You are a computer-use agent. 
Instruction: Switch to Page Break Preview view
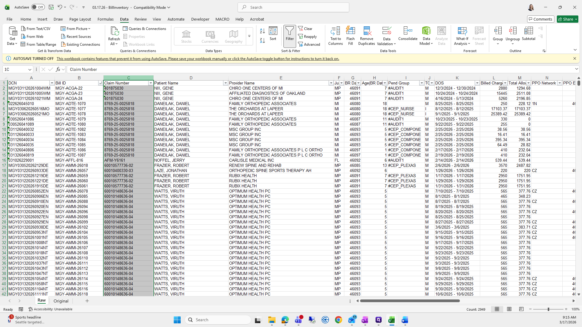(x=521, y=309)
